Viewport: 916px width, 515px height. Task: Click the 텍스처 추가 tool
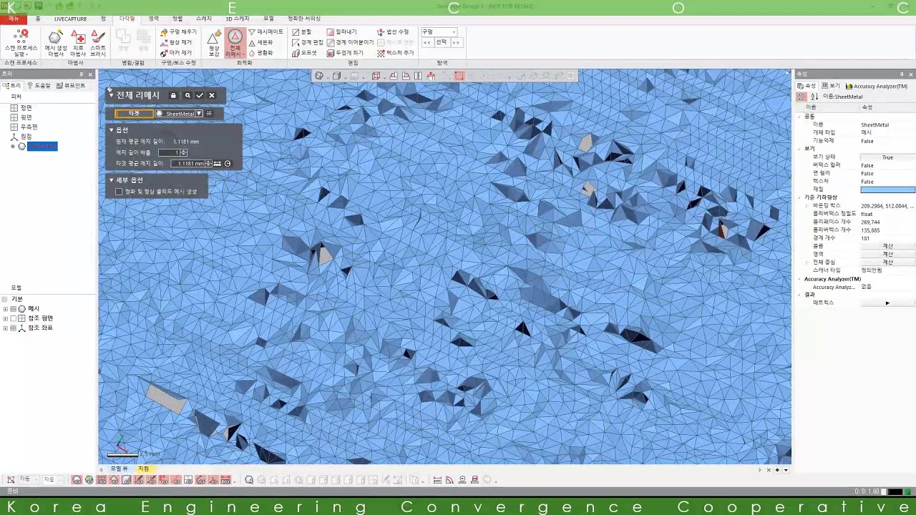click(x=396, y=52)
